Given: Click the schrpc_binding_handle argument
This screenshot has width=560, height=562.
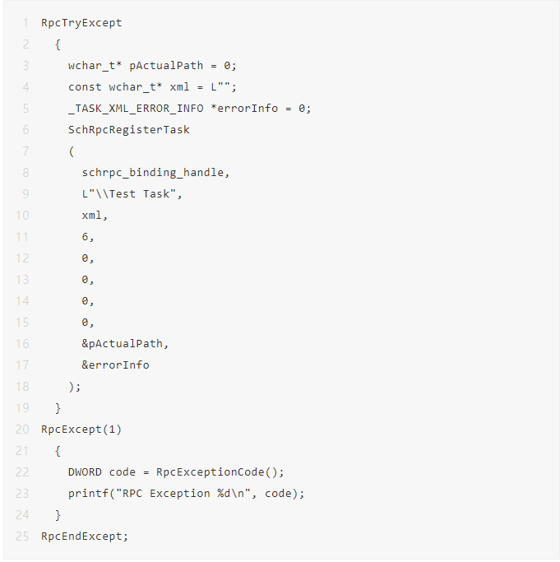Looking at the screenshot, I should click(x=156, y=172).
